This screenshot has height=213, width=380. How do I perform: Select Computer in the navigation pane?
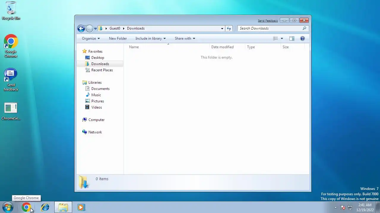tap(96, 120)
